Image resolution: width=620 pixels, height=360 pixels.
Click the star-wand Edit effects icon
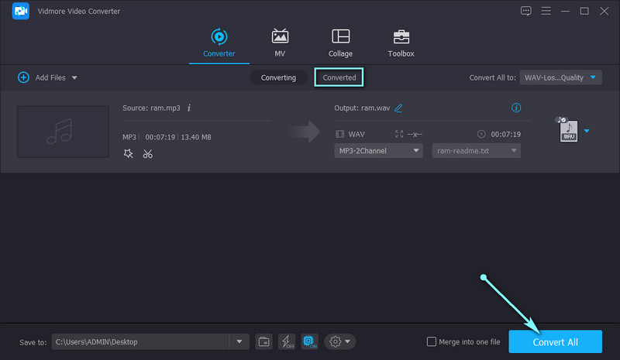point(129,153)
